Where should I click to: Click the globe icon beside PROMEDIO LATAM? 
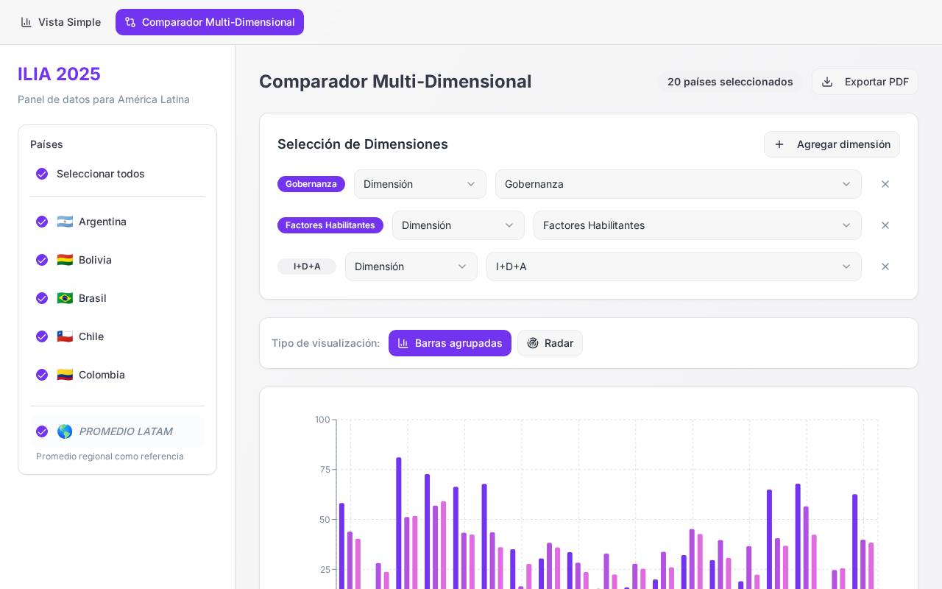[x=65, y=431]
